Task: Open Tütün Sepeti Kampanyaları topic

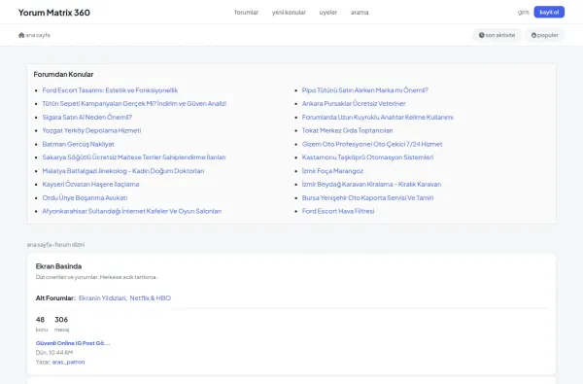Action: click(x=134, y=104)
